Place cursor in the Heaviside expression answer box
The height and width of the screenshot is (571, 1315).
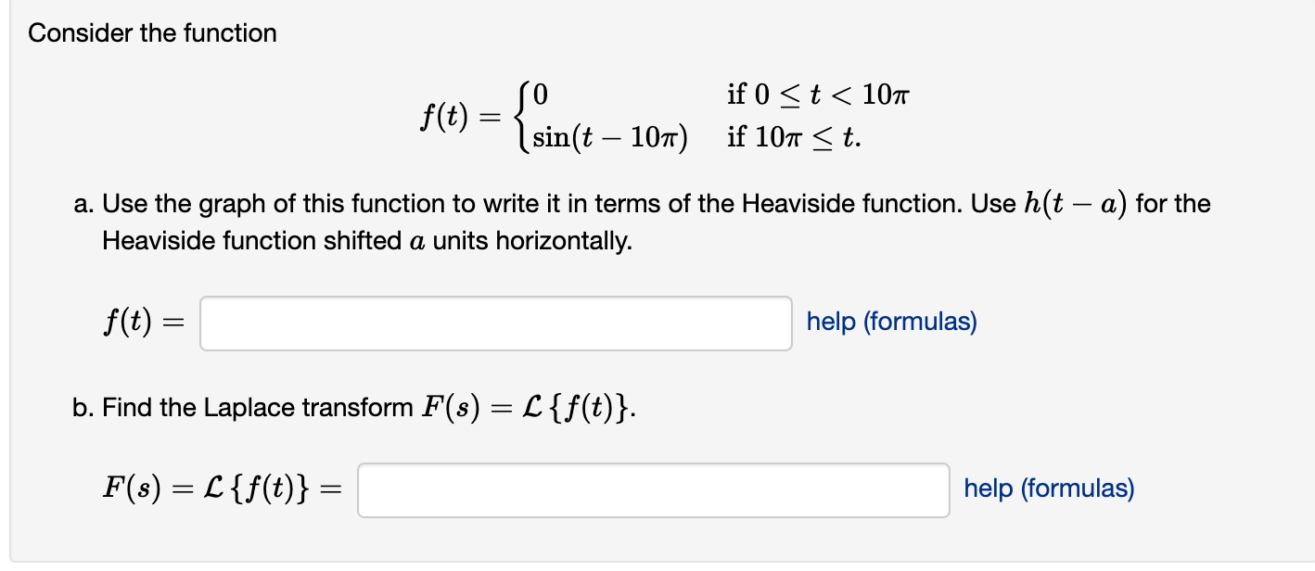point(496,323)
